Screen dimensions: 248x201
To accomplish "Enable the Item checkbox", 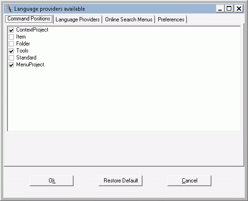I will [x=12, y=37].
